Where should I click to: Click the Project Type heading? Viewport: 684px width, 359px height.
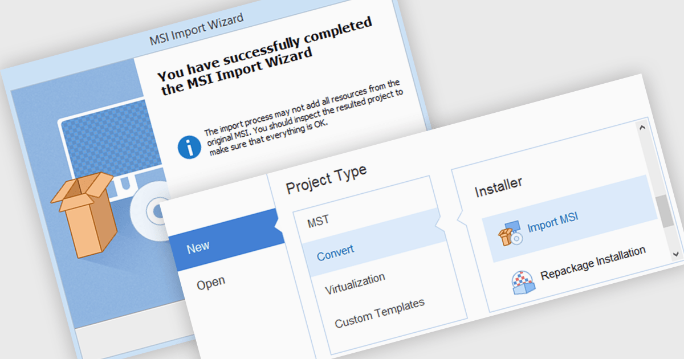point(326,179)
